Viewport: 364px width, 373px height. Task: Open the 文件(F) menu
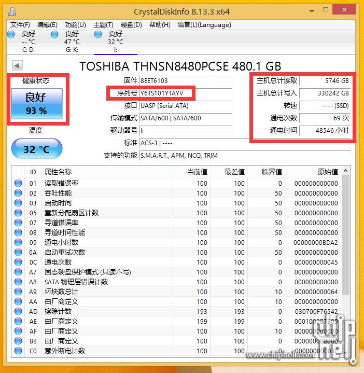click(x=20, y=25)
